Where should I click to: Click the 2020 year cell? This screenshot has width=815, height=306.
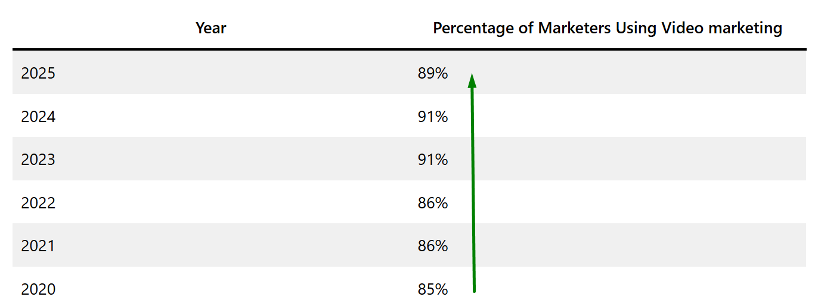point(38,290)
